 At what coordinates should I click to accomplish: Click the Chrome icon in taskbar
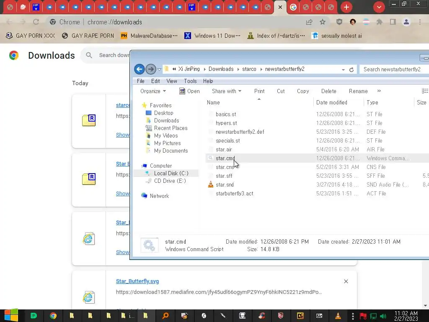coord(53,316)
